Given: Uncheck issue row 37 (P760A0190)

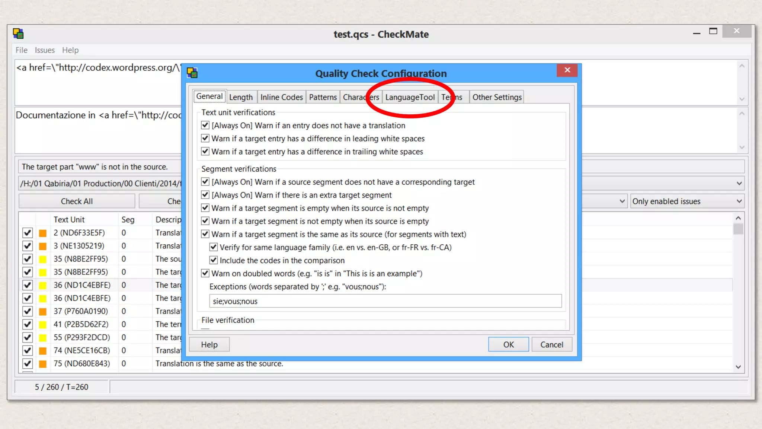Looking at the screenshot, I should [x=27, y=311].
